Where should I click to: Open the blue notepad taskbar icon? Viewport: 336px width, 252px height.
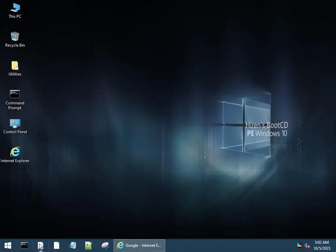click(x=73, y=245)
